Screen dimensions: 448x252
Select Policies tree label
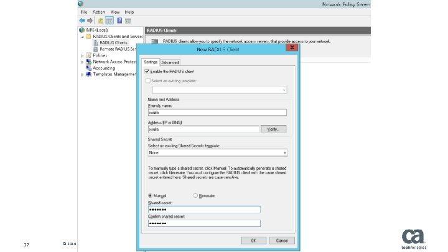(x=100, y=55)
